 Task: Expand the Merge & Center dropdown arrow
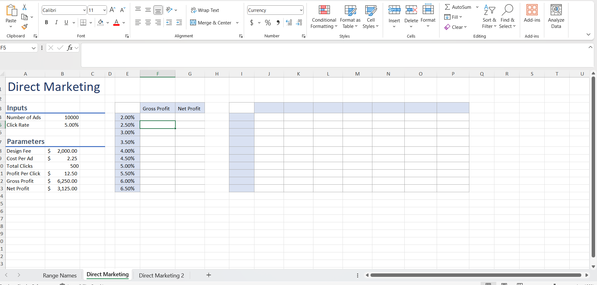coord(237,23)
